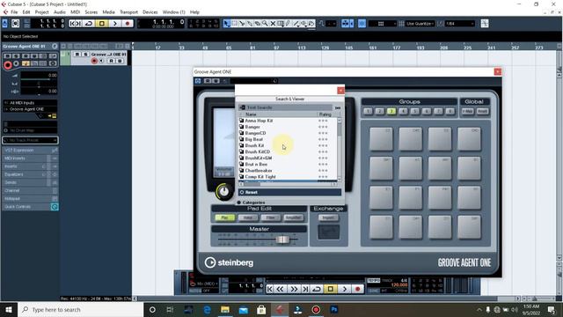563x317 pixels.
Task: Click large record enable in Inspector
Action: (x=8, y=65)
